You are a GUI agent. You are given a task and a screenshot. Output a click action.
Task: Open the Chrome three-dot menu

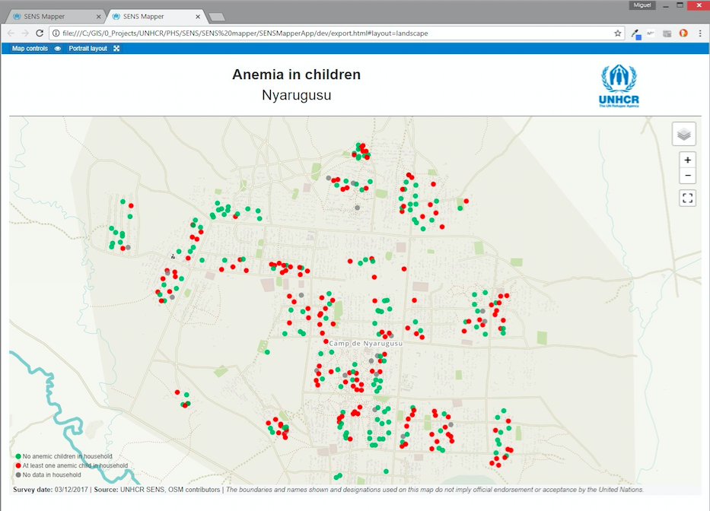[699, 33]
